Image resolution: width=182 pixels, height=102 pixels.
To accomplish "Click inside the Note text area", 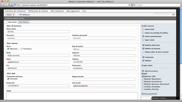I will [x=72, y=96].
